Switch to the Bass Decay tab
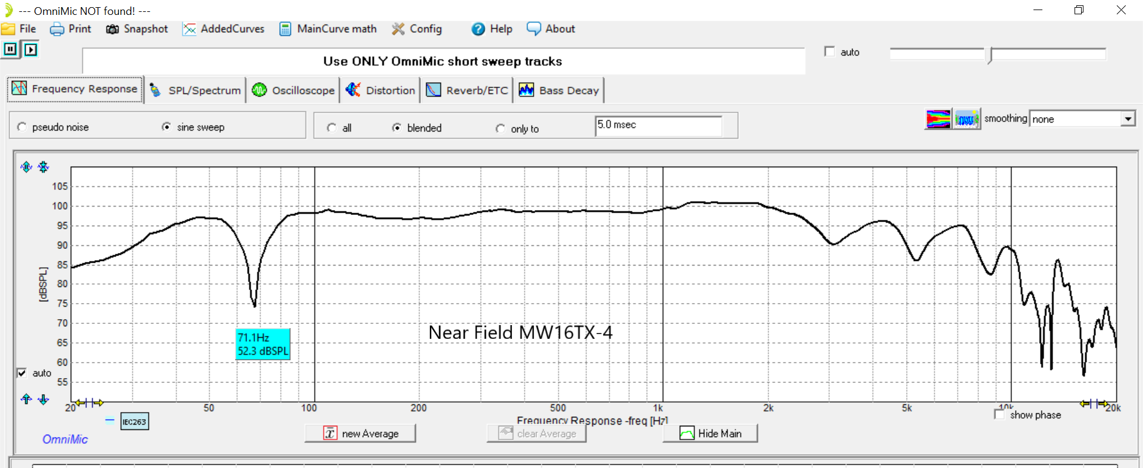 tap(559, 90)
